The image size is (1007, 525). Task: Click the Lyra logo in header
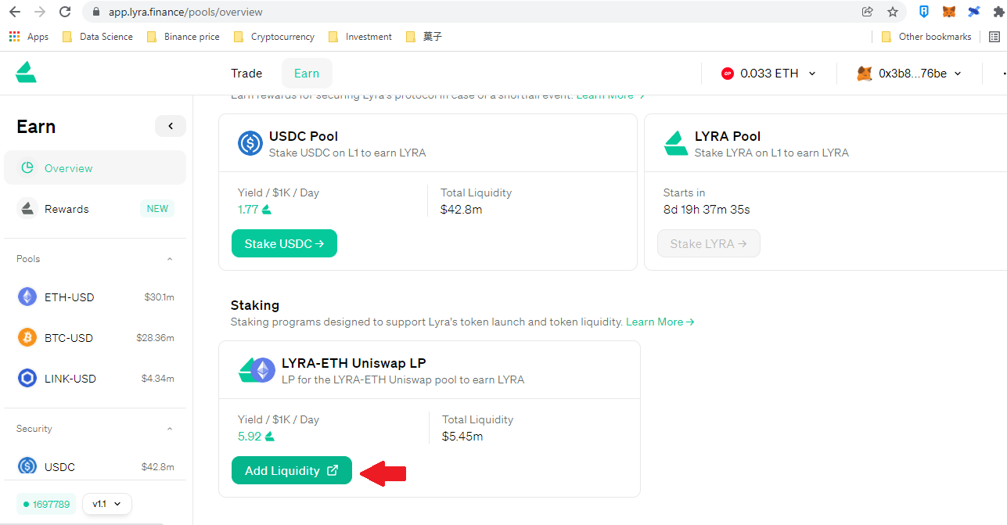tap(26, 72)
